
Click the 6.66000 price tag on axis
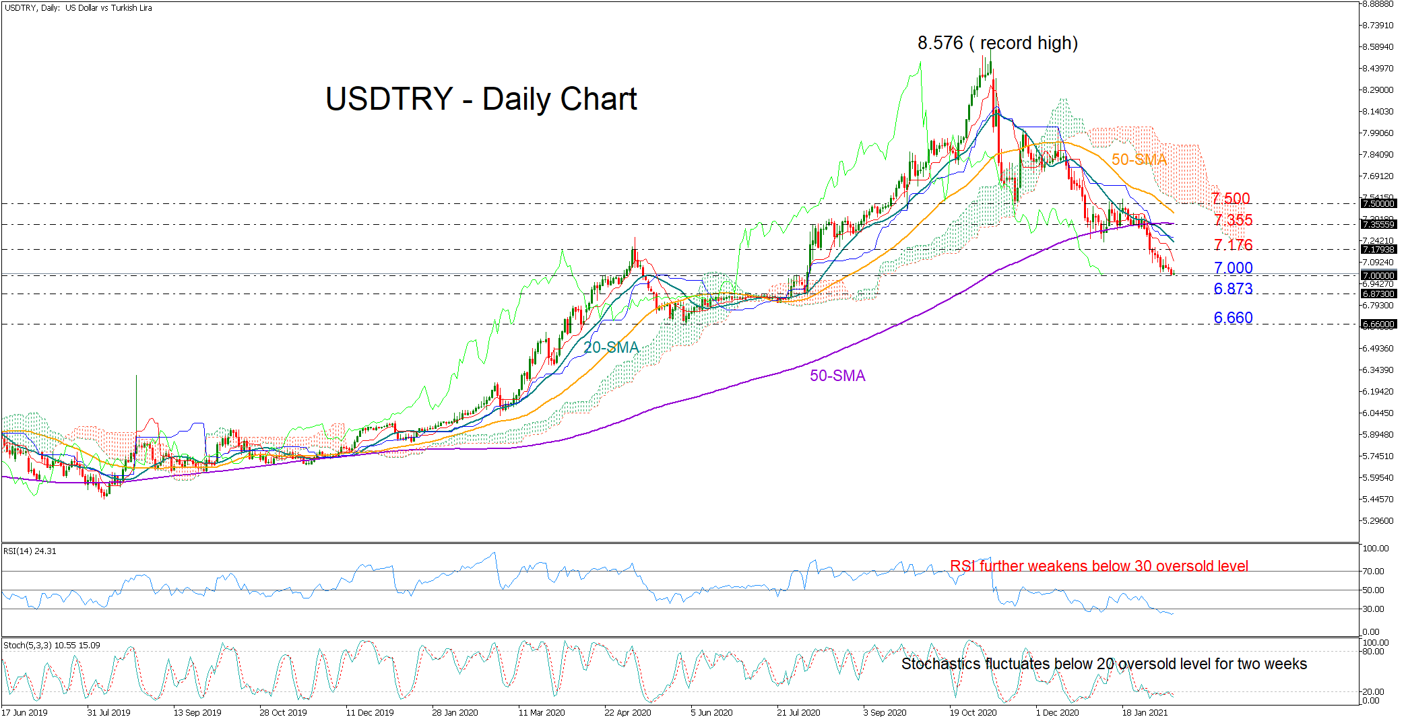click(x=1378, y=324)
